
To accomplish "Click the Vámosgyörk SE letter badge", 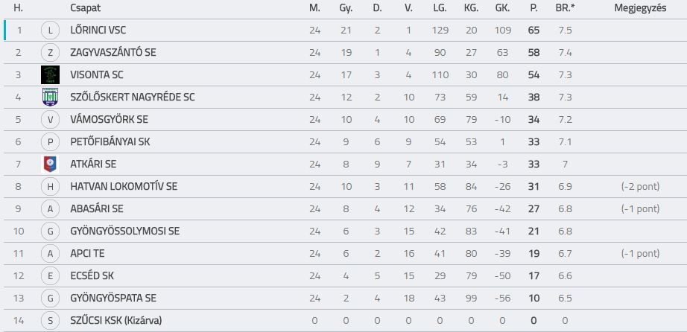I will (50, 120).
